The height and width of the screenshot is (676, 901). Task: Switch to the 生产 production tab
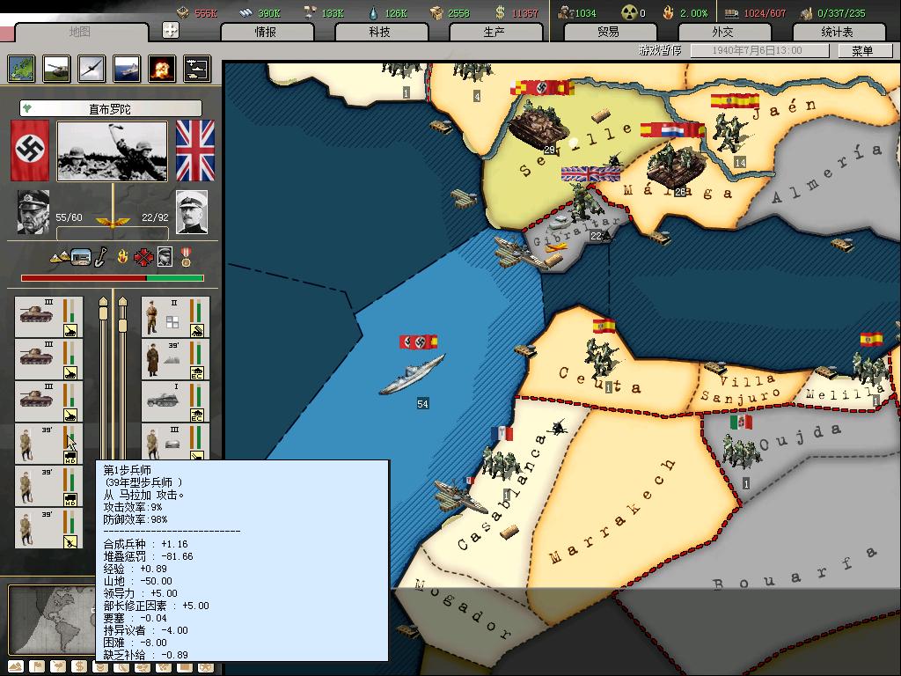pyautogui.click(x=494, y=32)
